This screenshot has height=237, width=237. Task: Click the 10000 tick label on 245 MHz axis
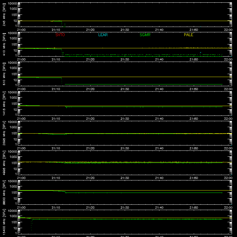[12, 4]
